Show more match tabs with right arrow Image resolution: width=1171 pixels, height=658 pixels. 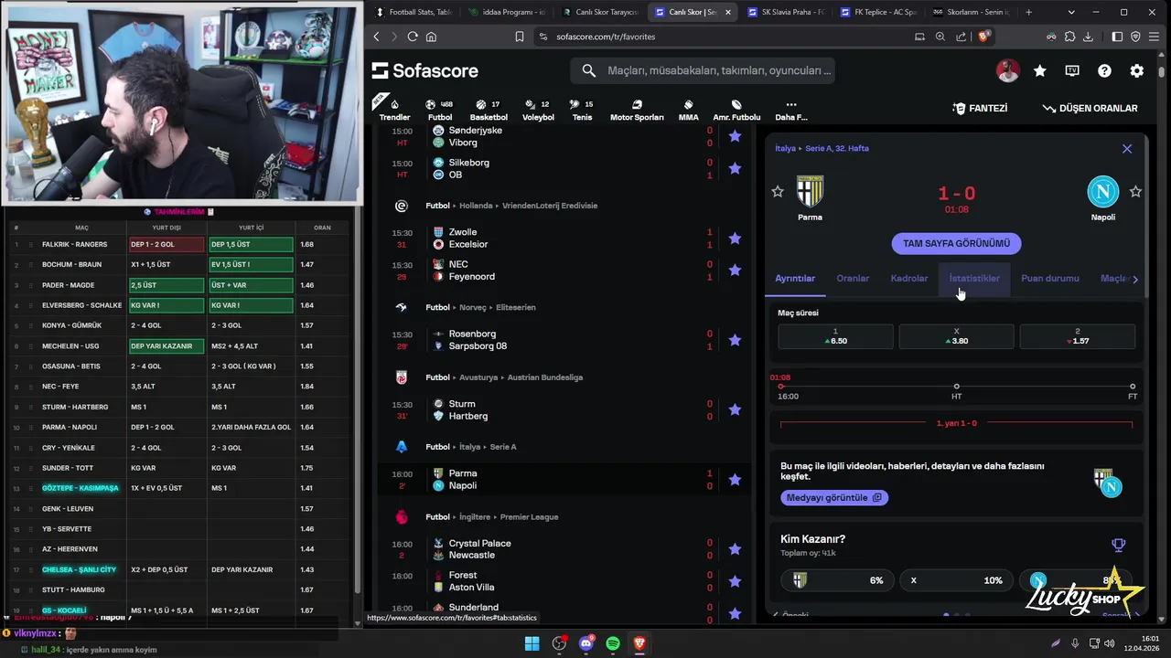point(1135,279)
